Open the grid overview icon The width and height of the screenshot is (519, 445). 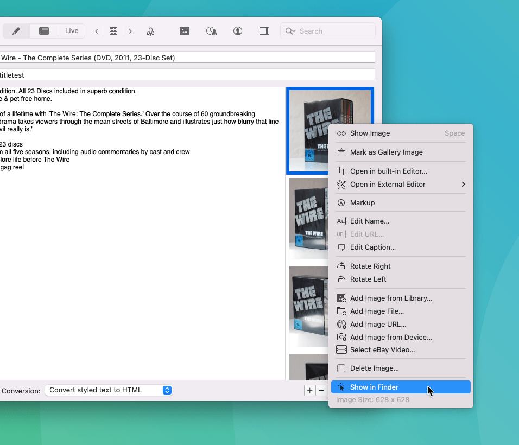(113, 31)
